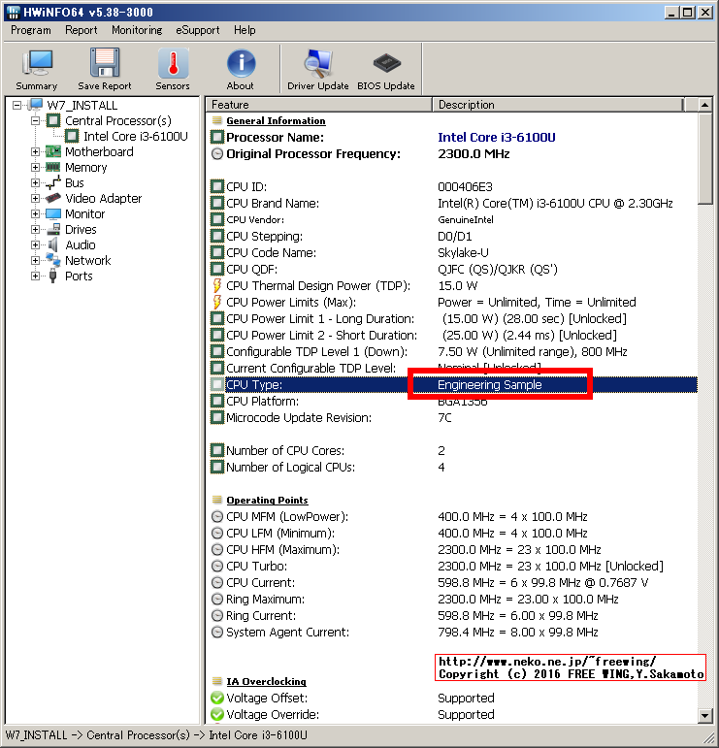
Task: Select Microcode Update Revision row
Action: (454, 418)
